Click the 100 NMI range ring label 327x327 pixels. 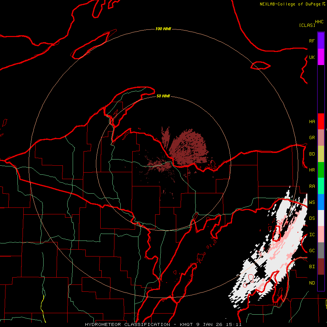(x=163, y=29)
